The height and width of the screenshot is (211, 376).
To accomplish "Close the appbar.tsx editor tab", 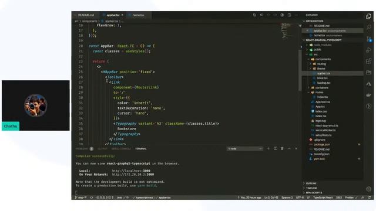I will (122, 15).
